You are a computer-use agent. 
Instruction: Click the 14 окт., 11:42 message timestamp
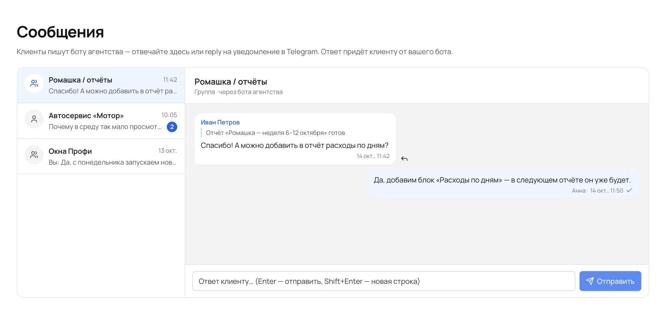(x=373, y=156)
